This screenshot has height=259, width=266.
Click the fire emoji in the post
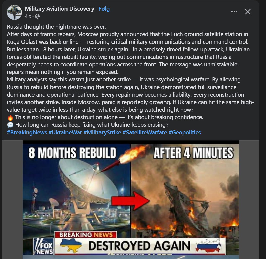coord(10,117)
